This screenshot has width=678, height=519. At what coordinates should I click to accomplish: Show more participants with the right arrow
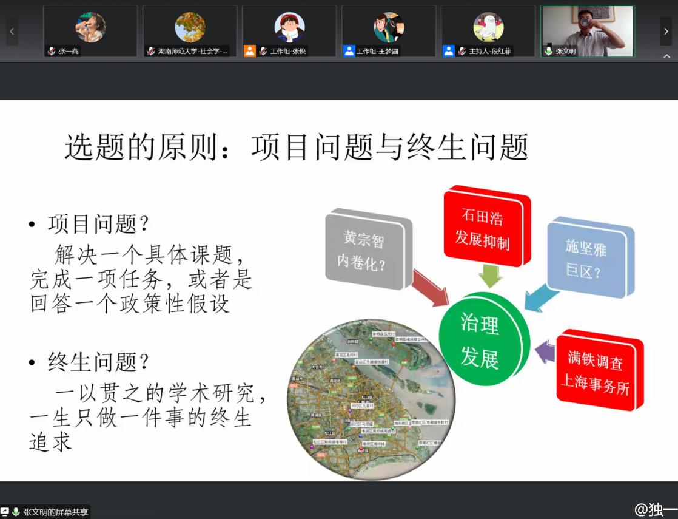coord(666,31)
